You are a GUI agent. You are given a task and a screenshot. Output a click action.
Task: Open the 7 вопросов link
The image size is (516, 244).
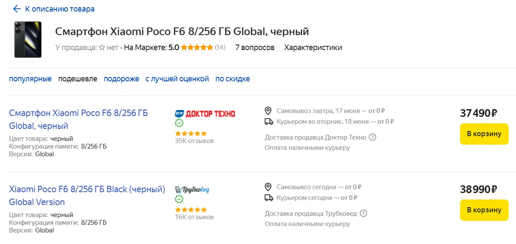[255, 48]
